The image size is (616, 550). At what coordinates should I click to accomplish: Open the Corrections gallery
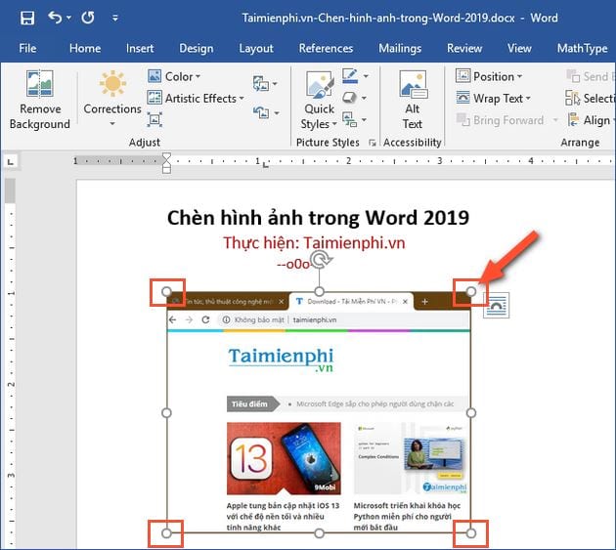tap(112, 98)
